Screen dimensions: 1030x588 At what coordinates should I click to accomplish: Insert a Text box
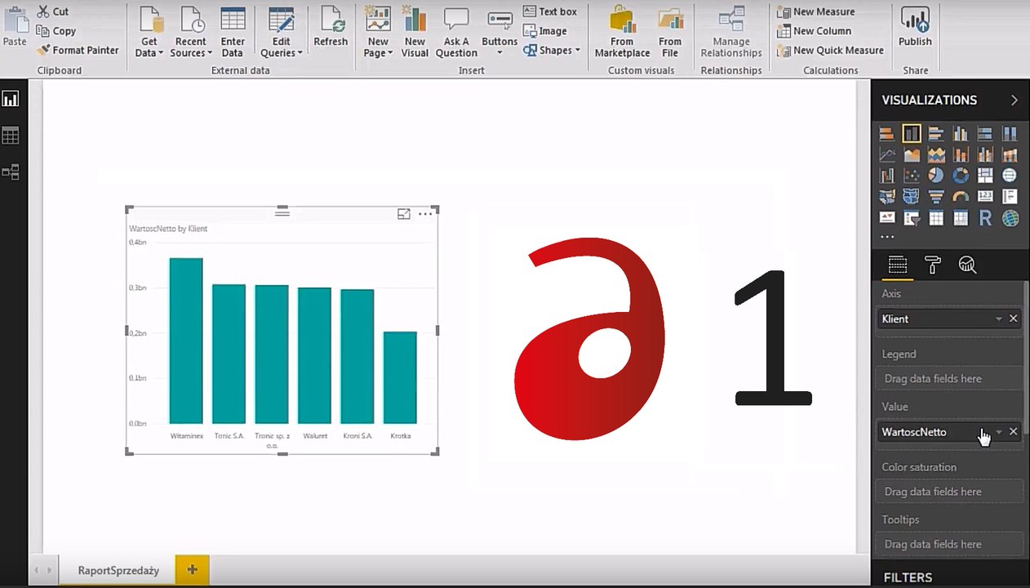pos(549,11)
